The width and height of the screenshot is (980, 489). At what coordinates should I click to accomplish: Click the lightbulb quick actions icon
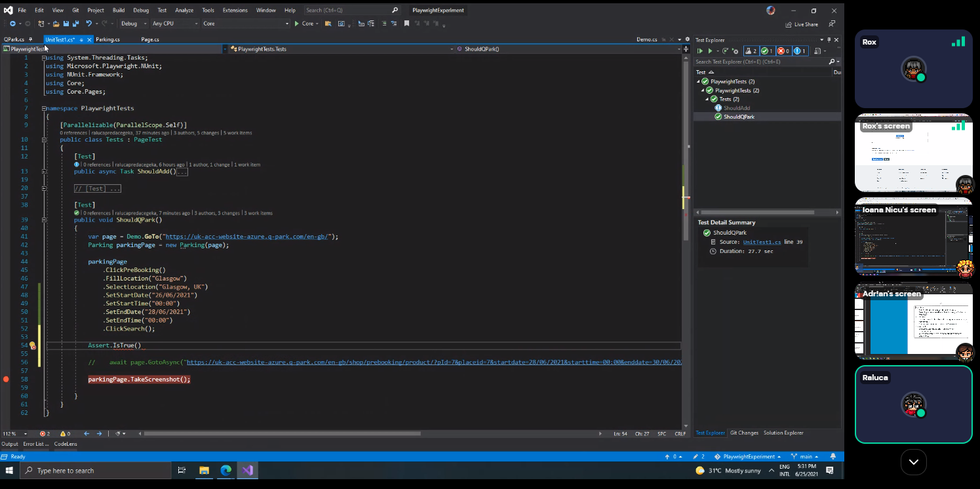pyautogui.click(x=32, y=345)
